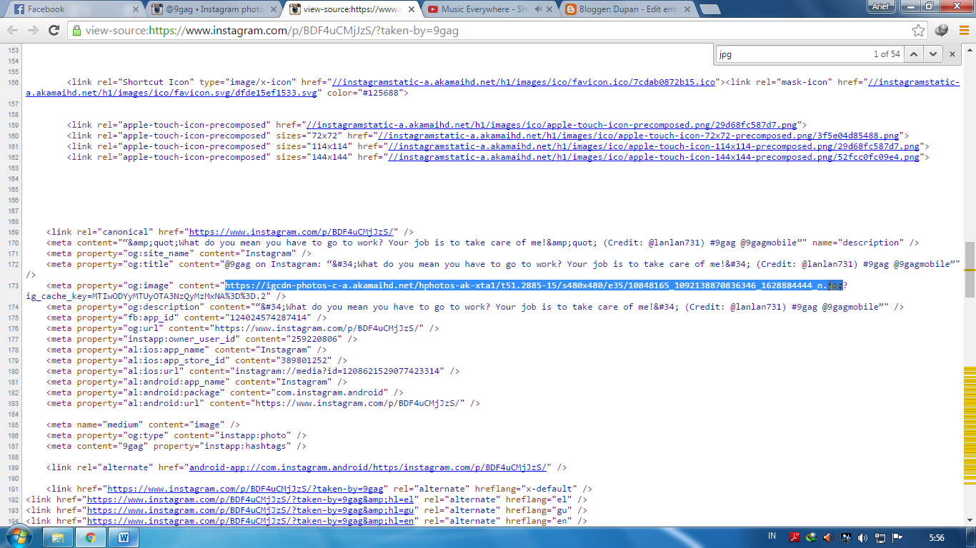
Task: Click the network icon in the tray
Action: coord(880,537)
